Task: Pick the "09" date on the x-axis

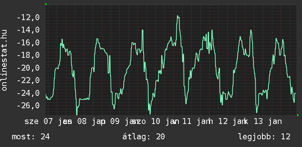Action: coord(115,121)
